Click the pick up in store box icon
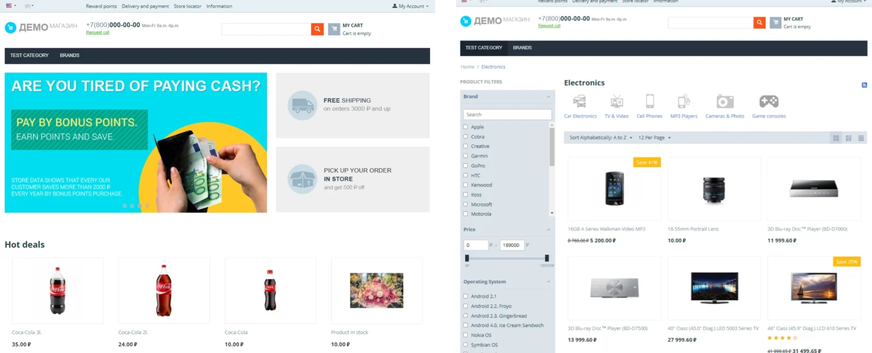This screenshot has width=872, height=353. click(x=302, y=179)
